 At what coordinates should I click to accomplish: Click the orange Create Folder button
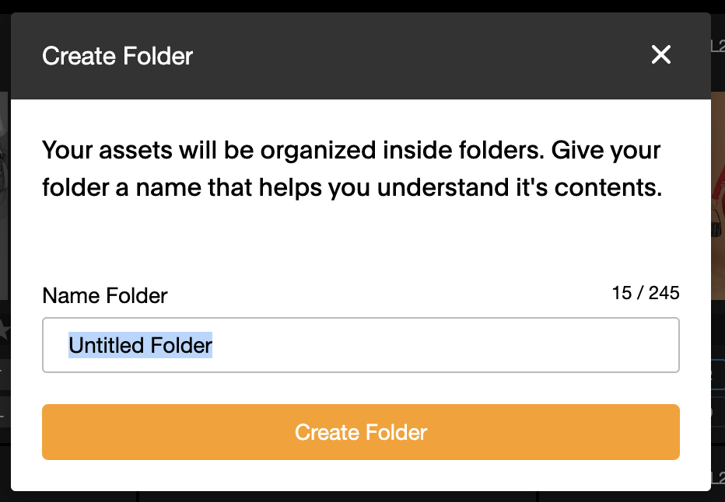point(361,432)
